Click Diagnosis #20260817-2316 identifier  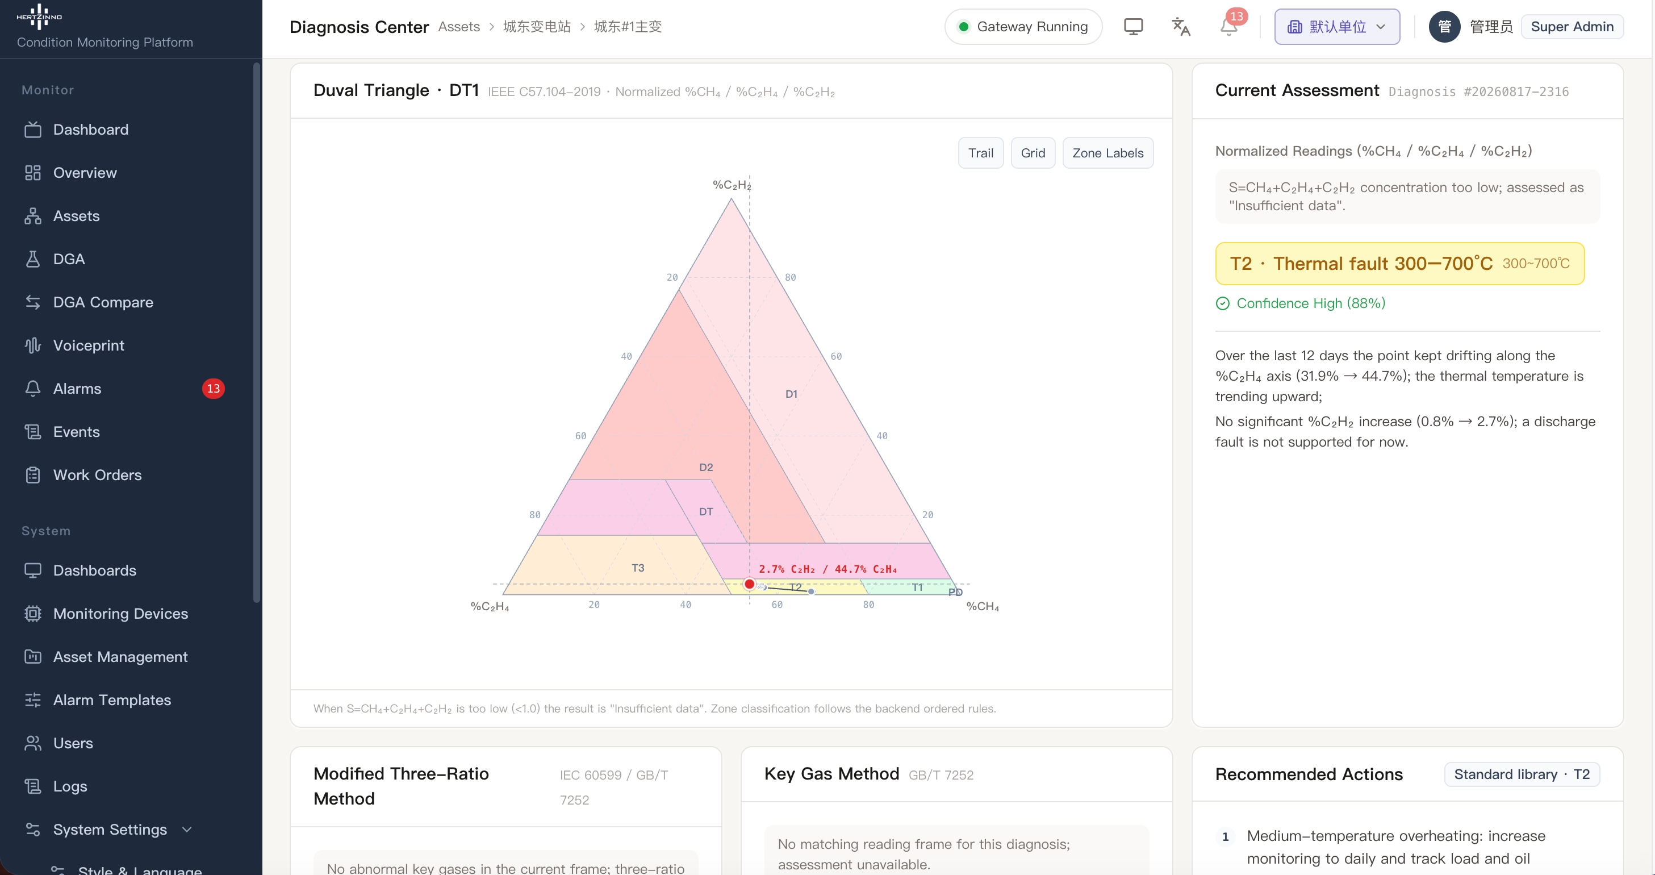pyautogui.click(x=1478, y=92)
